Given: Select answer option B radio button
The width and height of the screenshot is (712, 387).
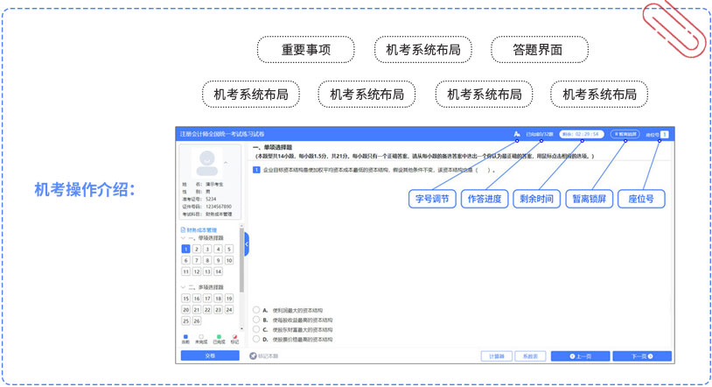Looking at the screenshot, I should coord(255,320).
